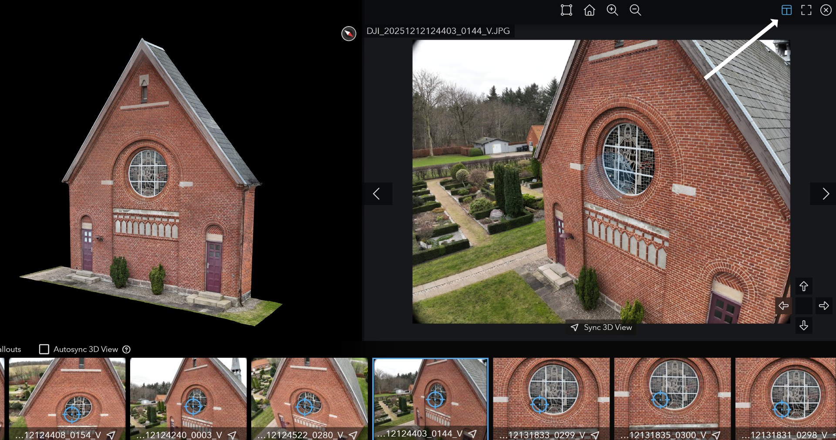
Task: Pan image down with arrow button
Action: (x=804, y=325)
